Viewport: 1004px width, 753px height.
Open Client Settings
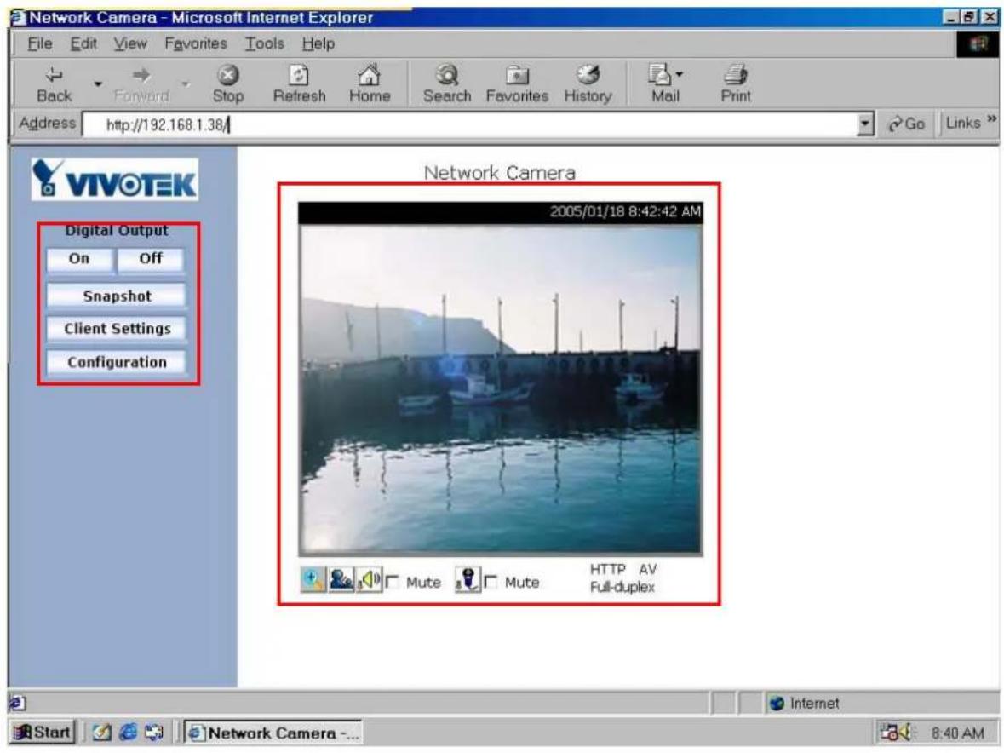click(x=117, y=329)
